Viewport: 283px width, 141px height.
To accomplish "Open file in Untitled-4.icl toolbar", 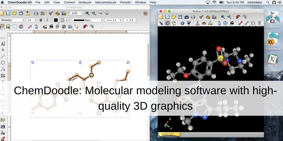I will point(14,13).
